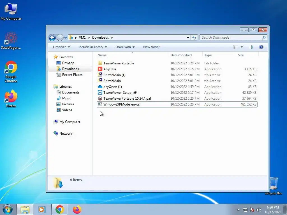Select the AnyDesk application file

coord(177,69)
